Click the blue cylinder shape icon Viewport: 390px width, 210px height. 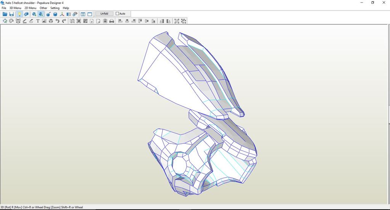pos(55,14)
